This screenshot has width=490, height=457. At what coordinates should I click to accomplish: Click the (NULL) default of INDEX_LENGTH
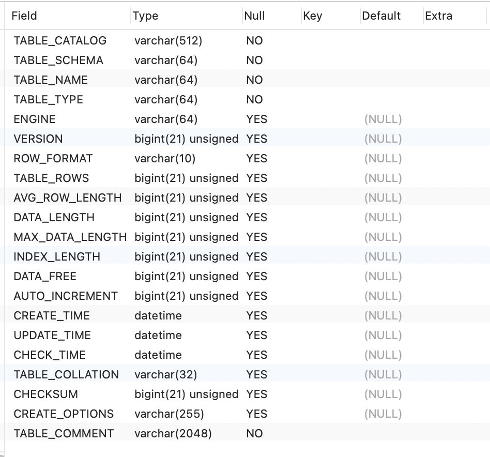(x=383, y=256)
